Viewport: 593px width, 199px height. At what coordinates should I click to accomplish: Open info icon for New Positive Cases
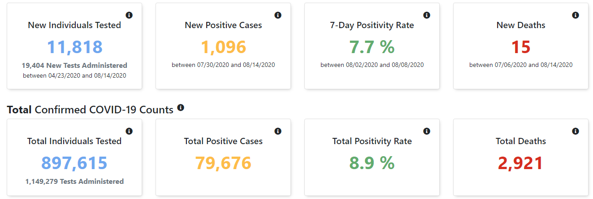tap(278, 15)
